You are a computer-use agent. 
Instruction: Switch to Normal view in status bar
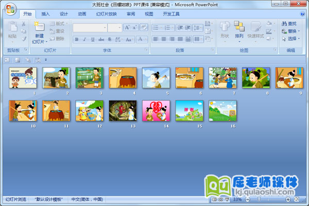[x=214, y=199]
